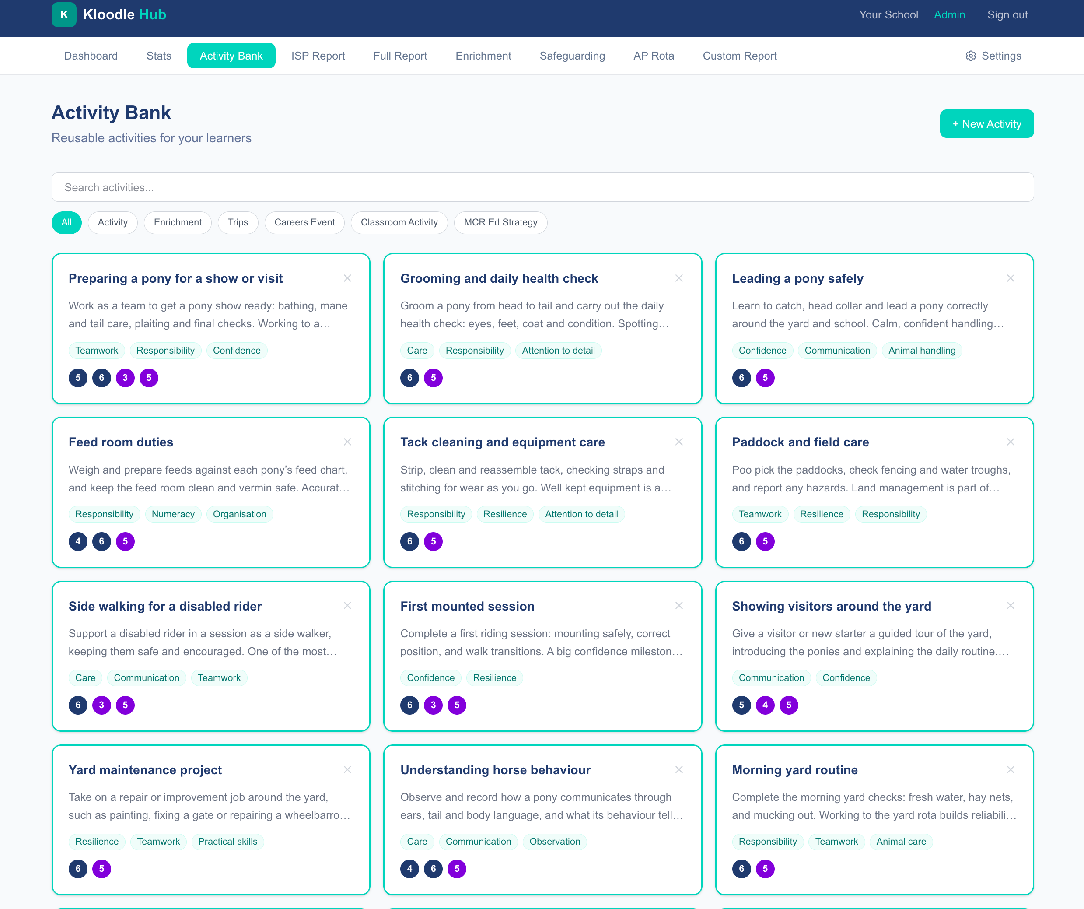Image resolution: width=1084 pixels, height=909 pixels.
Task: Click the New Activity button
Action: [x=986, y=124]
